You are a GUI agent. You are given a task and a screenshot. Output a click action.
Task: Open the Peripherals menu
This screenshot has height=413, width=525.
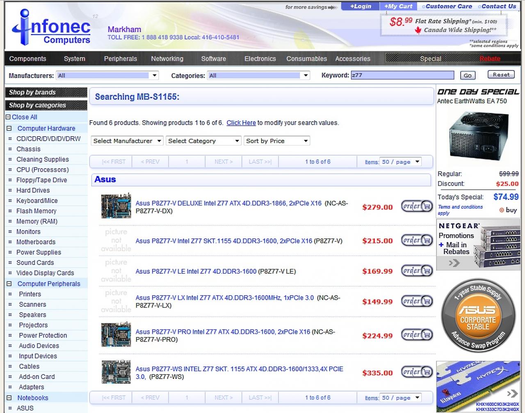[121, 59]
